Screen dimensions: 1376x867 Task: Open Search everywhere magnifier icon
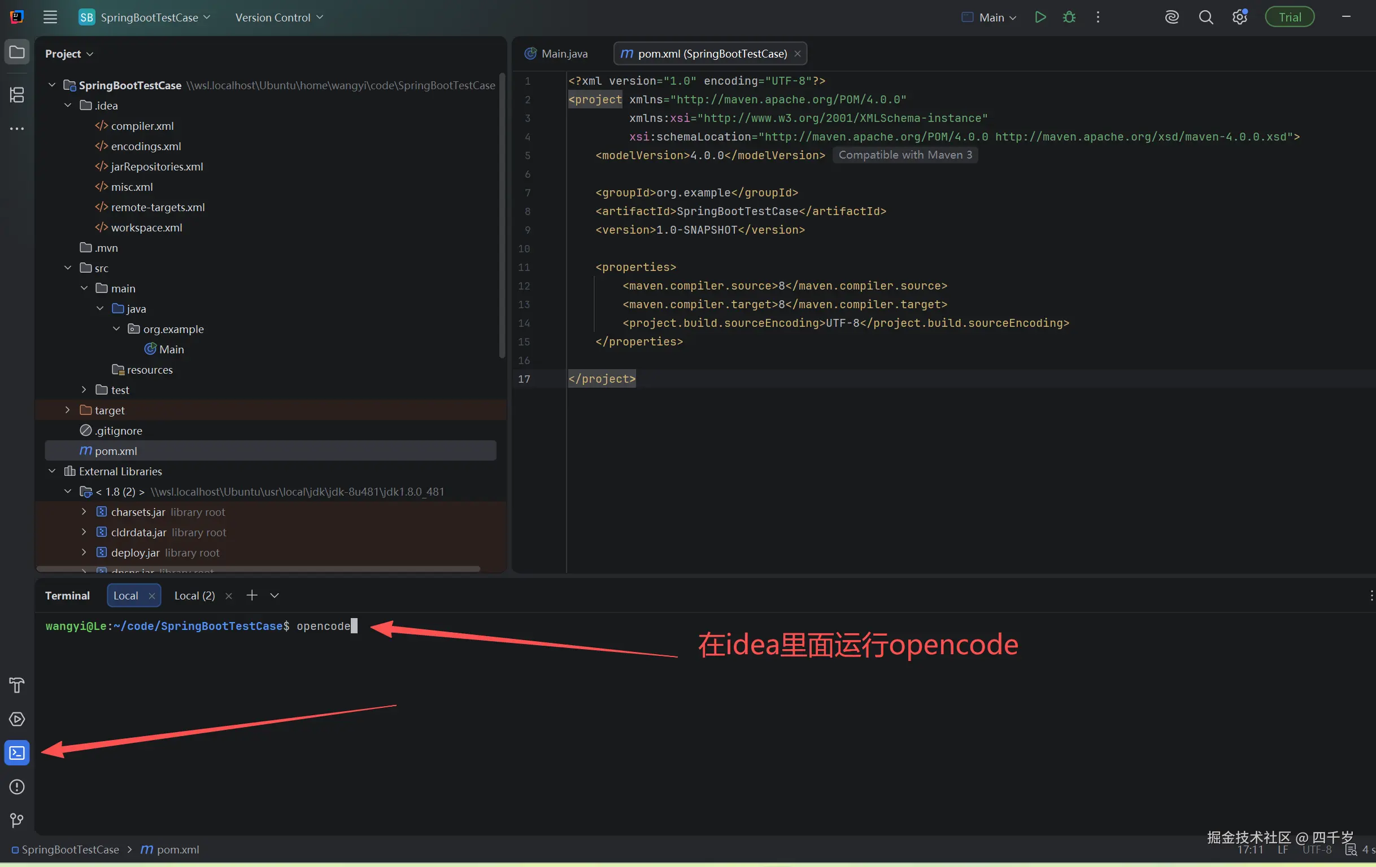coord(1205,16)
